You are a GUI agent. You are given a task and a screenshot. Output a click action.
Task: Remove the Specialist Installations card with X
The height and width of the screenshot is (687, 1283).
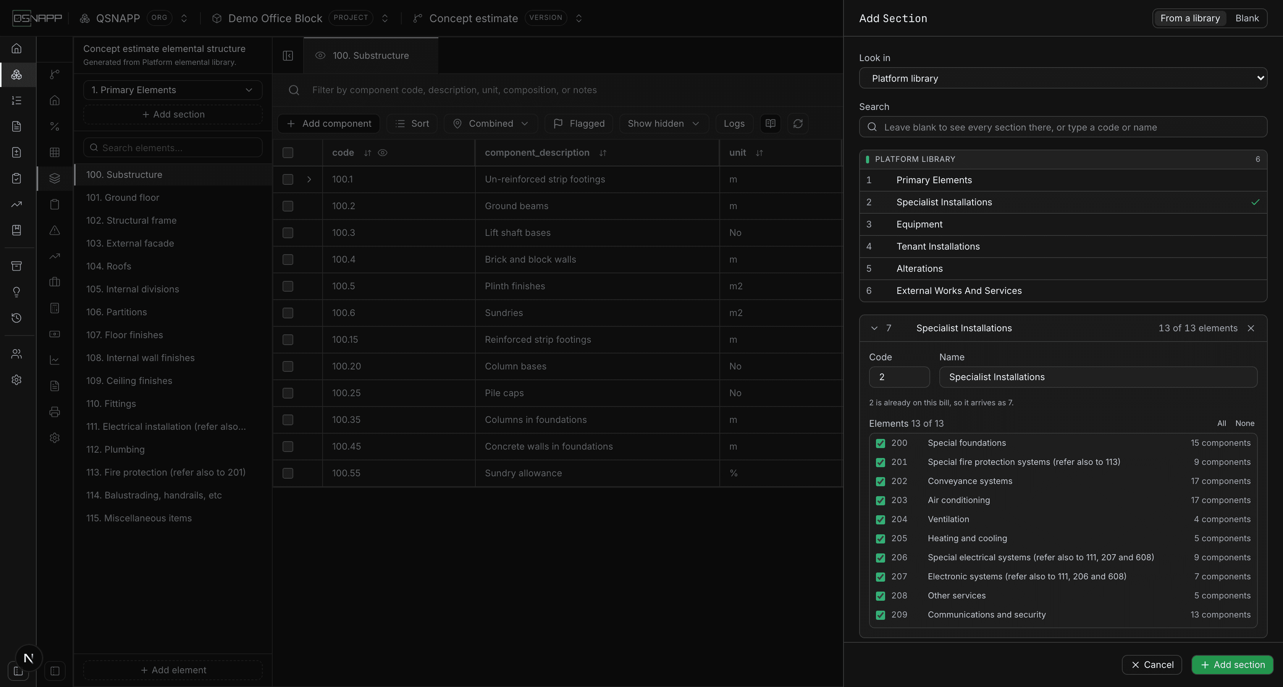point(1251,328)
